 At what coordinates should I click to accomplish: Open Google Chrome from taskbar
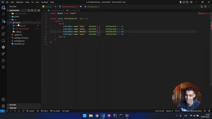(97, 116)
